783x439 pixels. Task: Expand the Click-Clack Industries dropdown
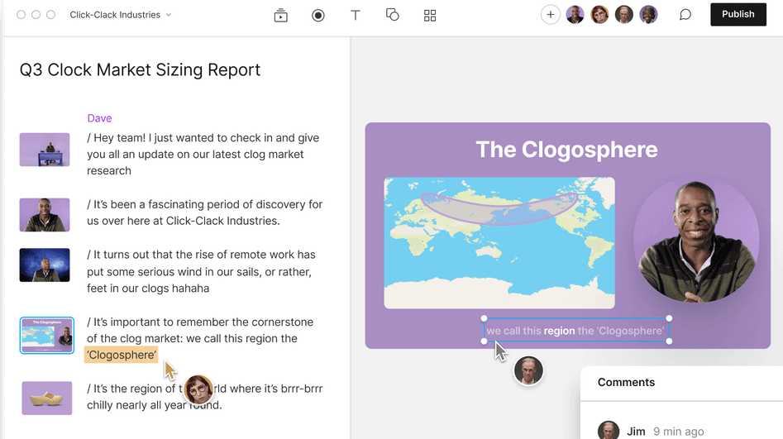(x=121, y=15)
